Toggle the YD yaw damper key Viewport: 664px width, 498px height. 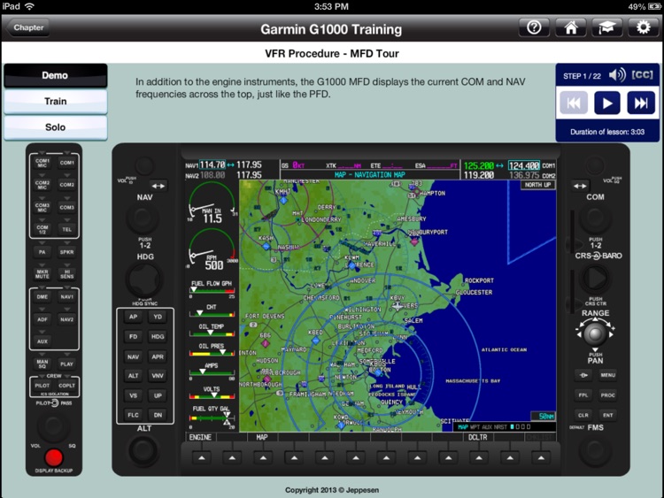click(x=158, y=317)
